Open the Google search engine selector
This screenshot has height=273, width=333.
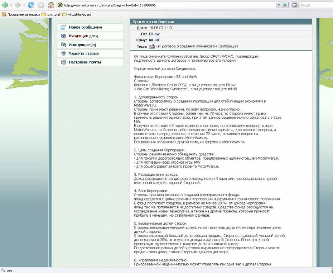click(x=295, y=5)
